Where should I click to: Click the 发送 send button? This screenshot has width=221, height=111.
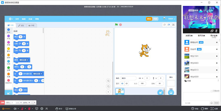click(x=216, y=103)
